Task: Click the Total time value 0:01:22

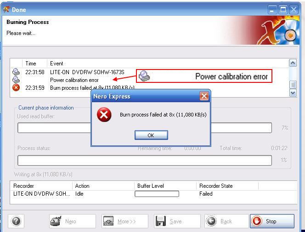Action: point(279,148)
